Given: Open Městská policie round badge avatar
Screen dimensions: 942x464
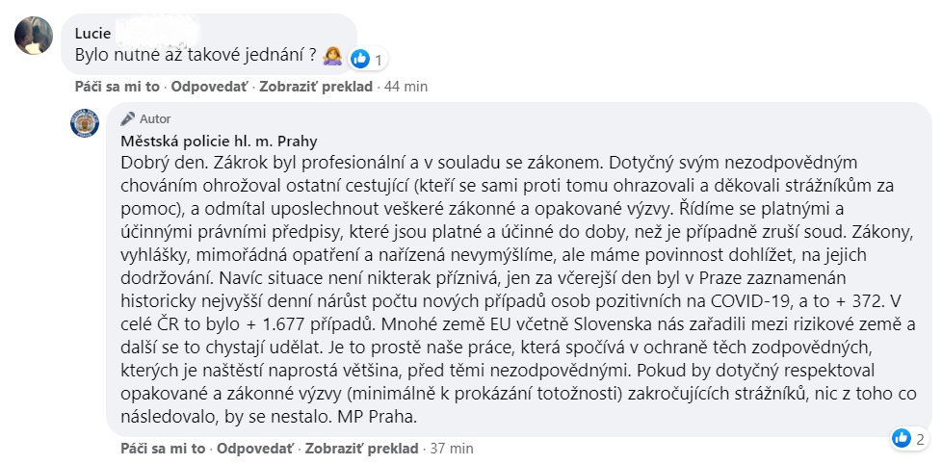Looking at the screenshot, I should coord(85,123).
